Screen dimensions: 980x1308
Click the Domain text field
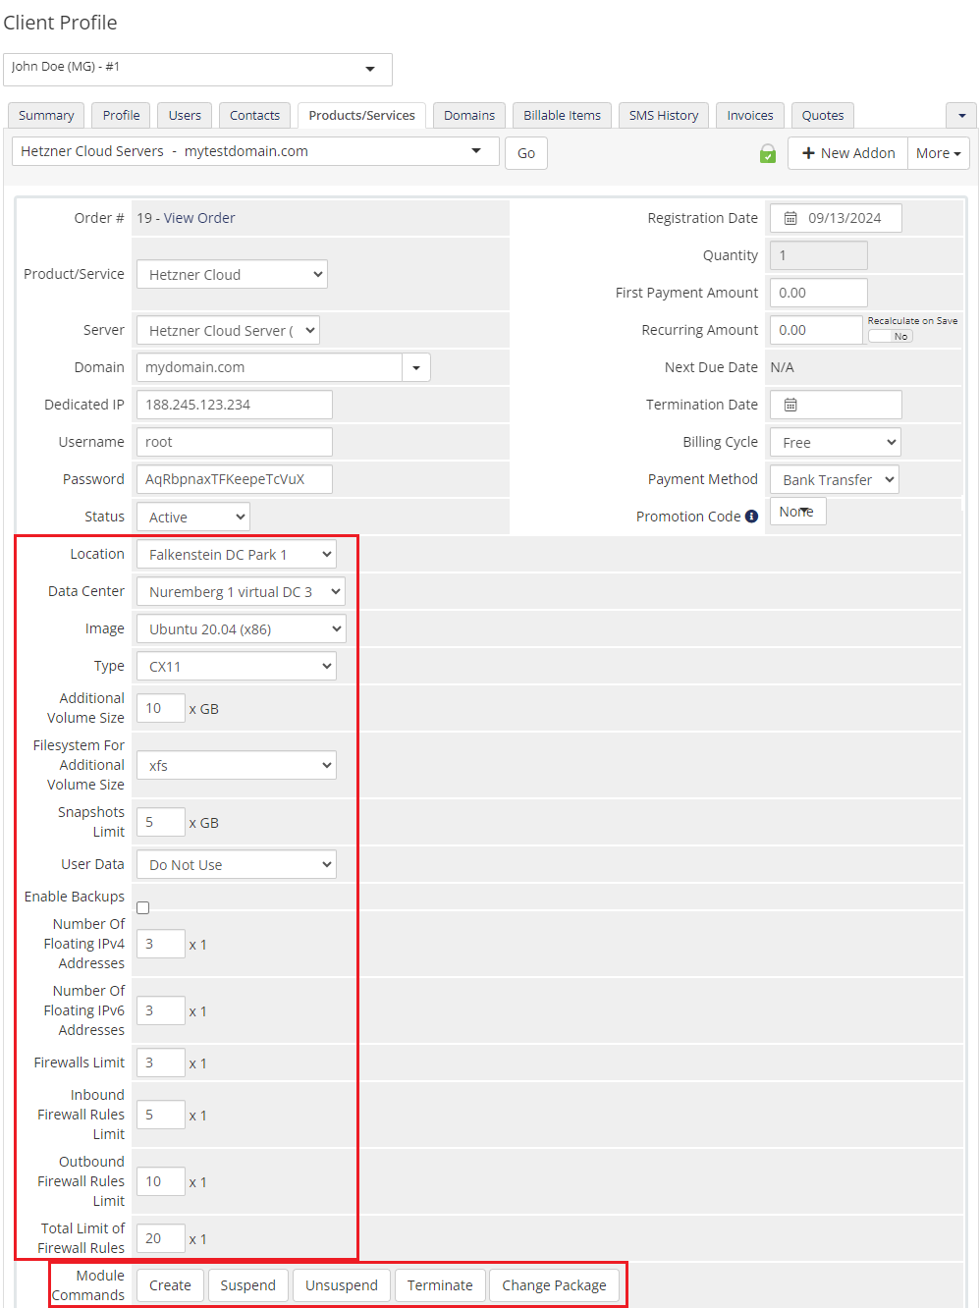(269, 367)
